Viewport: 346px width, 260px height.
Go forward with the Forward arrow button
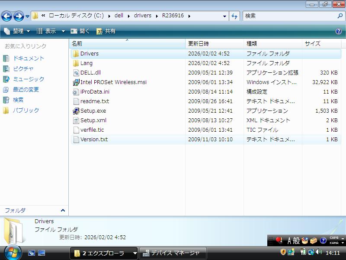[19, 16]
